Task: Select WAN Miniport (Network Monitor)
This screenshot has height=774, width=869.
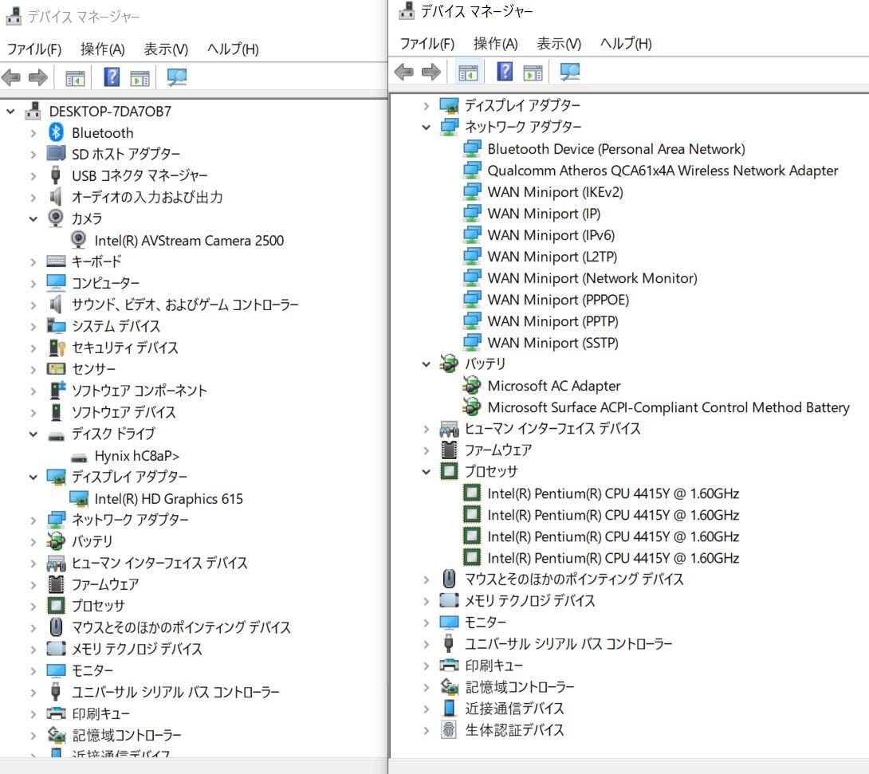Action: [x=592, y=277]
